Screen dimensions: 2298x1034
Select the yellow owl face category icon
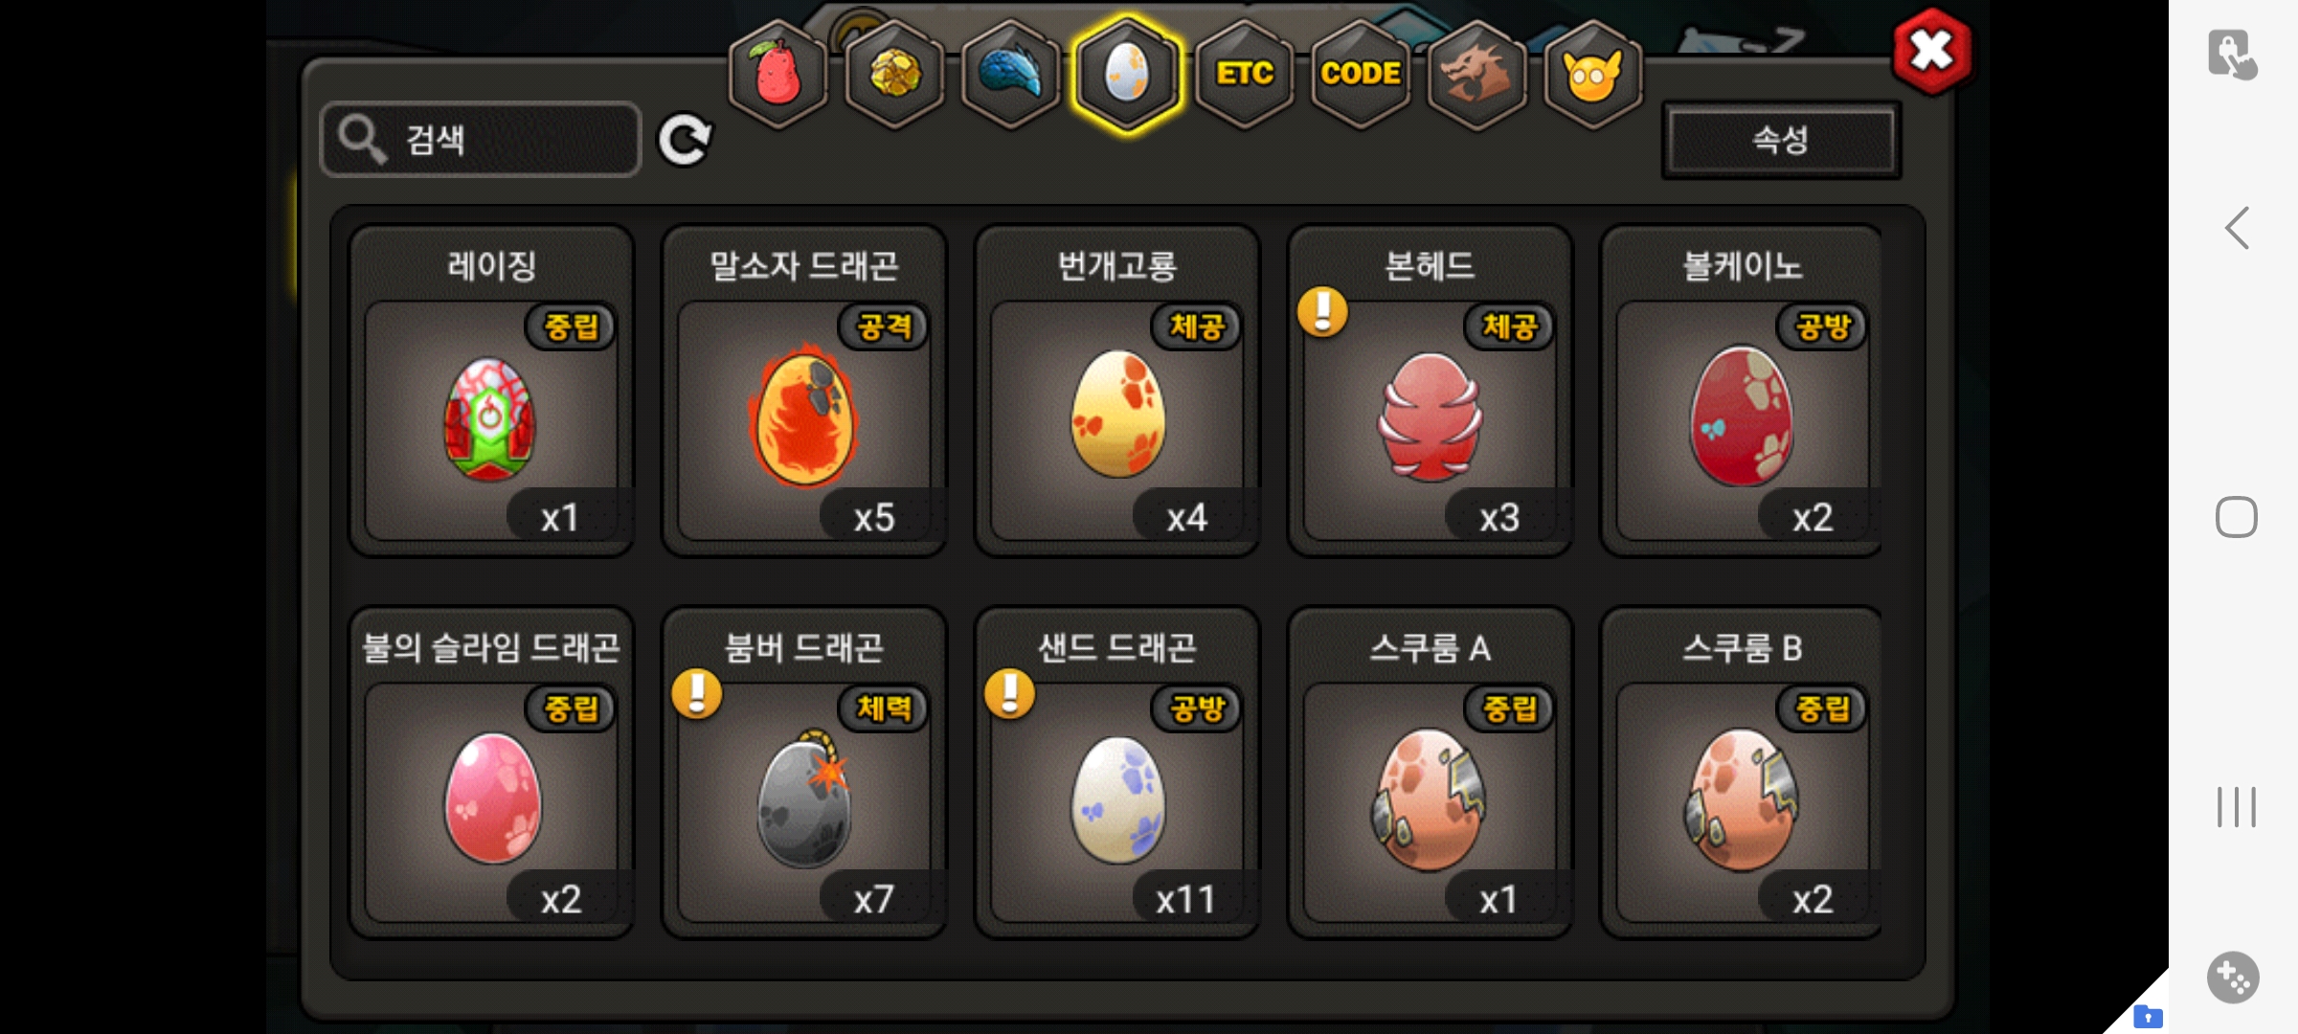click(1592, 74)
